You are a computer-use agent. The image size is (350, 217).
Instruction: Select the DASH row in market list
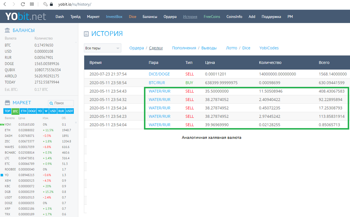tap(39, 136)
